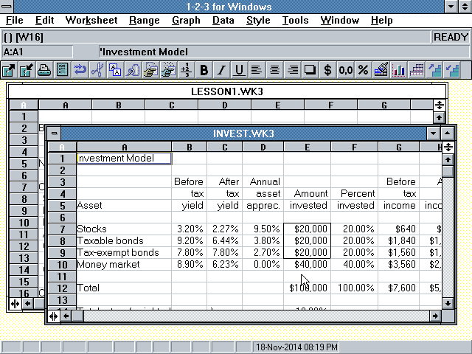This screenshot has width=472, height=354.
Task: Right-align cell contents
Action: point(292,70)
